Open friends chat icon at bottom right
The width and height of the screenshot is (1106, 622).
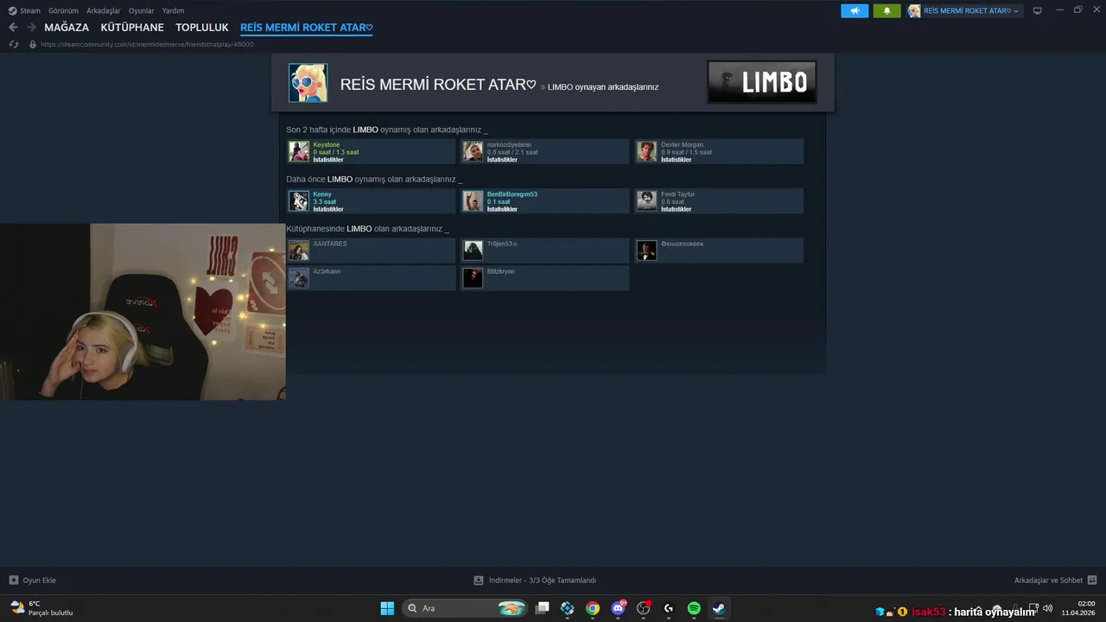pos(1092,581)
